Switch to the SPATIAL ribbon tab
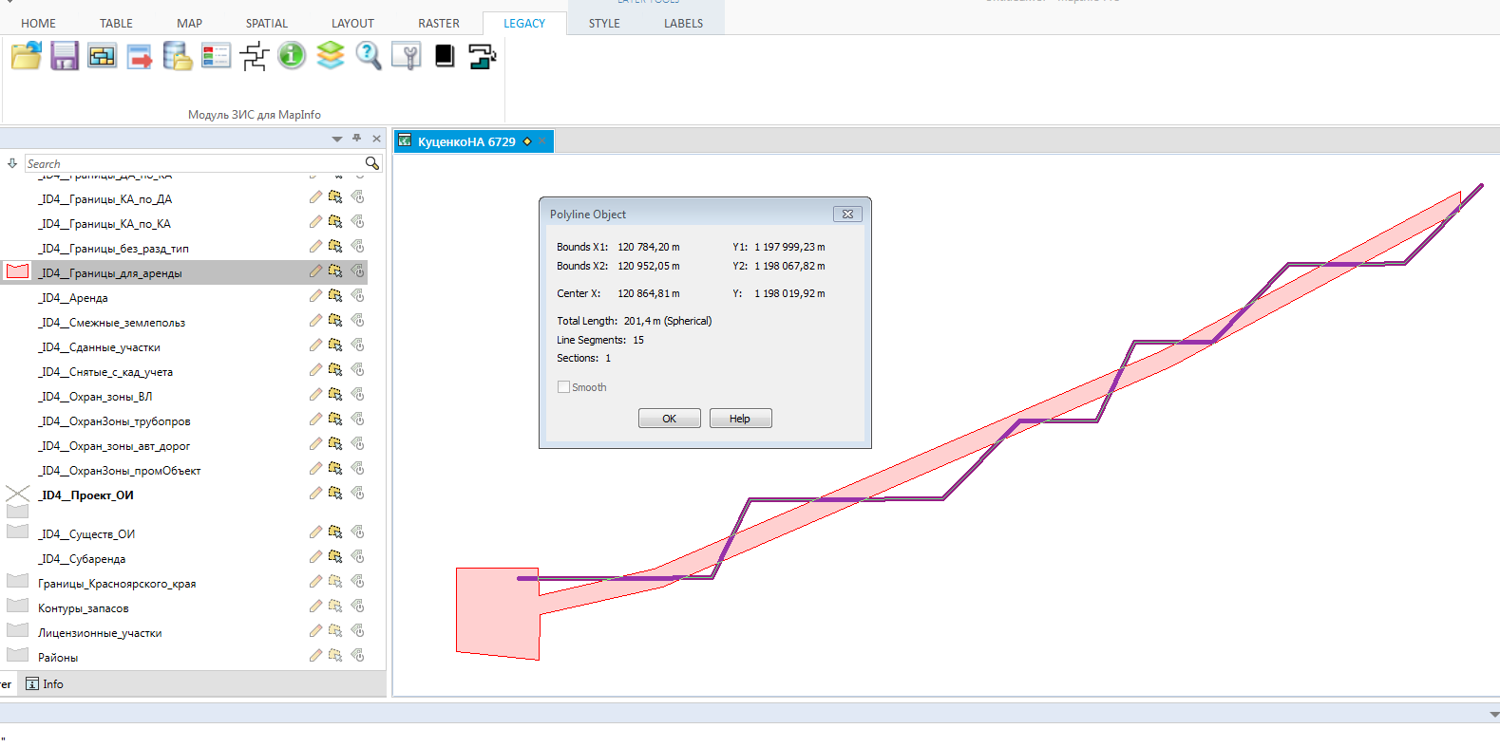Screen dimensions: 1500x747 [266, 23]
